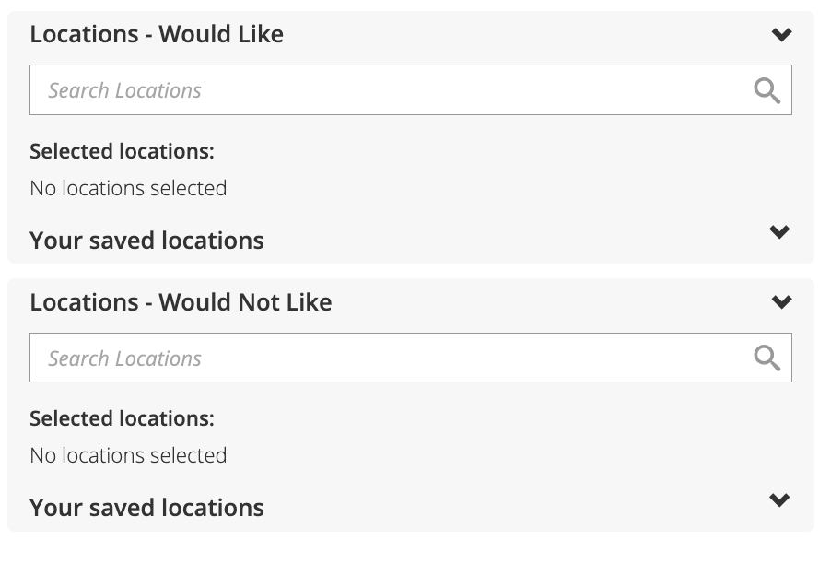Click the magnifier icon in Would Not Like search
Screen dimensions: 831x564
pyautogui.click(x=767, y=358)
